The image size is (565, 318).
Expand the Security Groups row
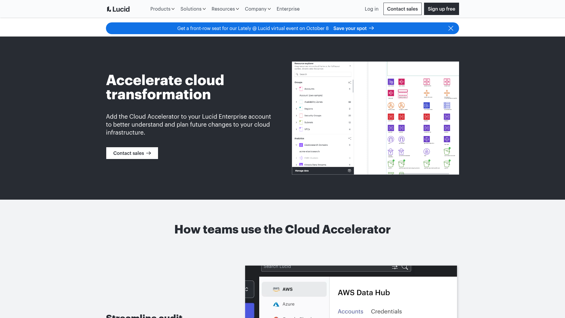coord(296,115)
